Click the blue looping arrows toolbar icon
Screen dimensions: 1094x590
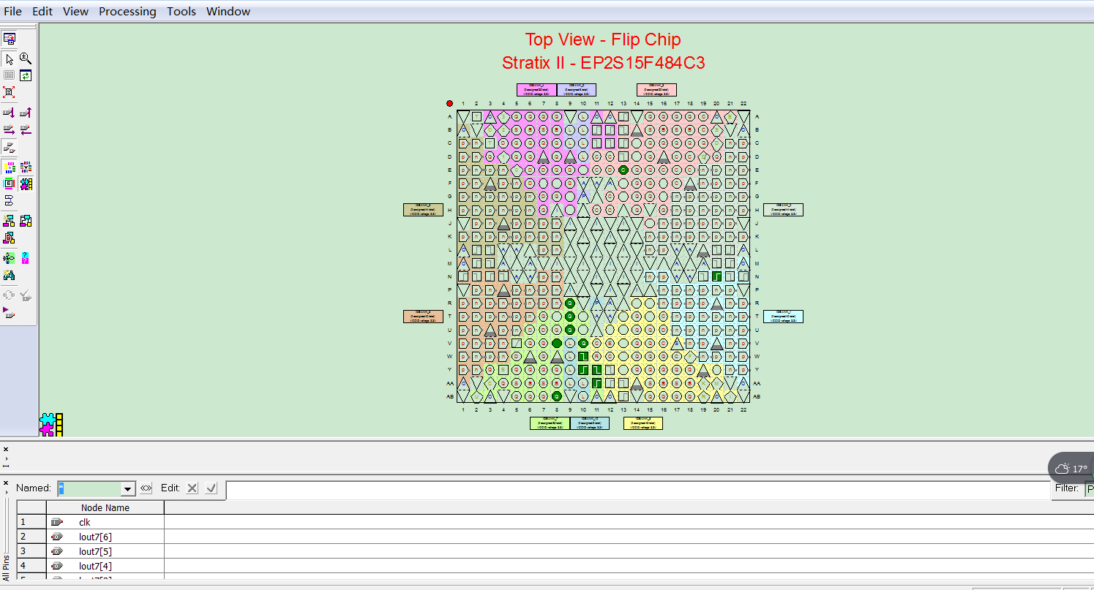pos(9,200)
